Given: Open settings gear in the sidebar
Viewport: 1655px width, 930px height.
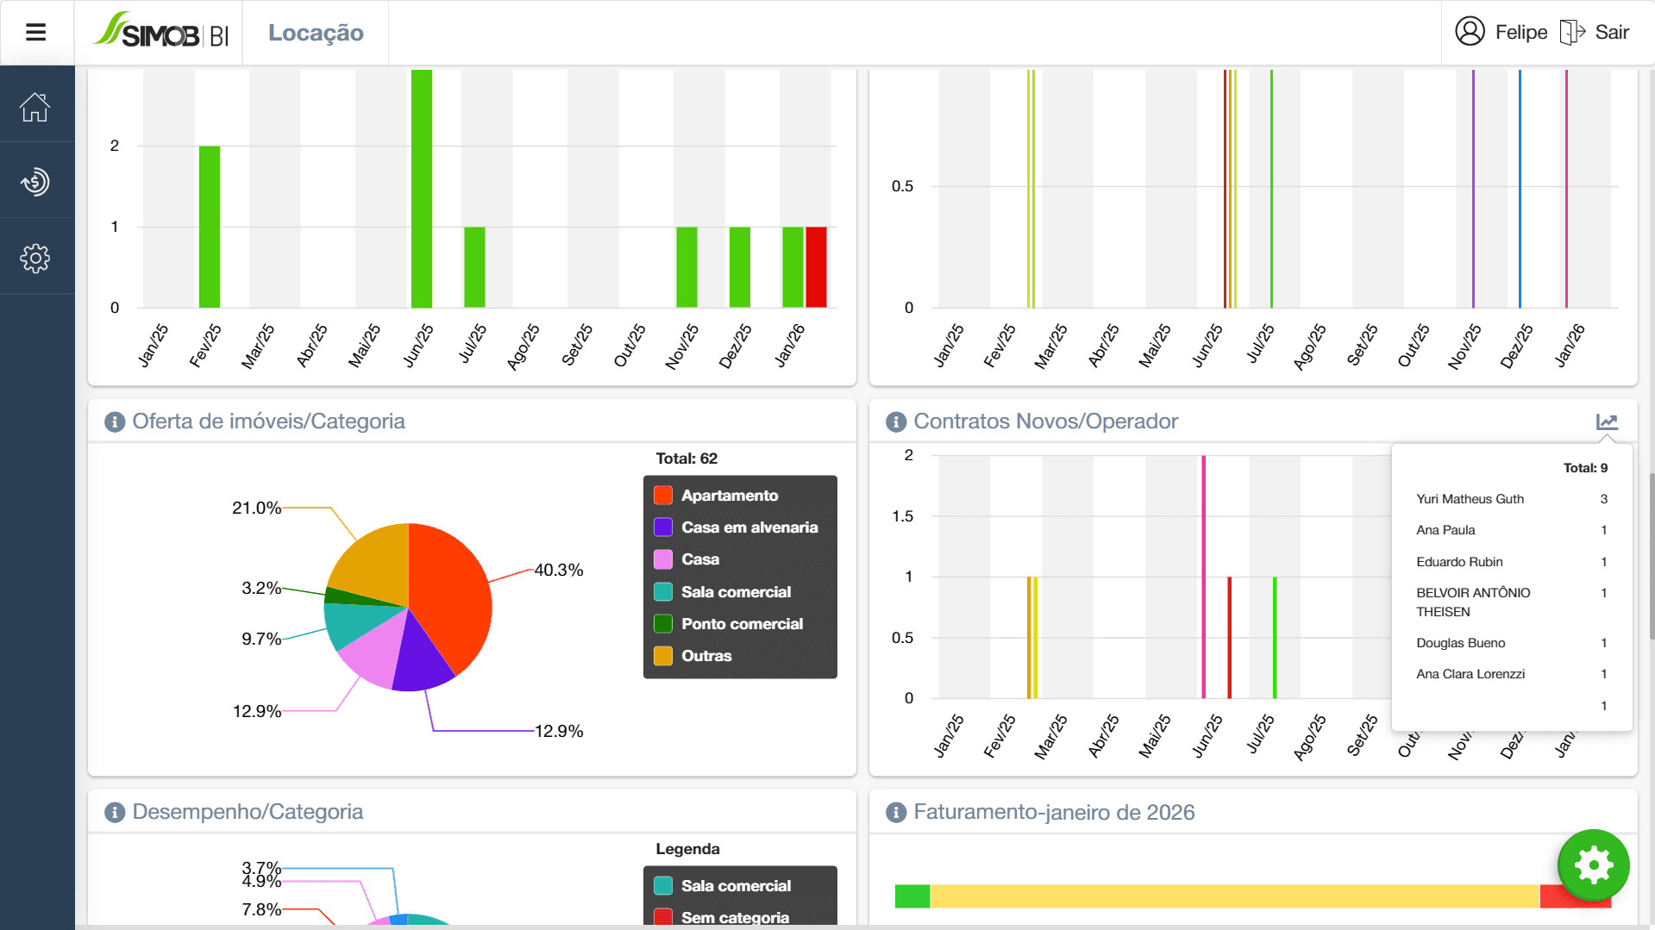Looking at the screenshot, I should tap(35, 258).
